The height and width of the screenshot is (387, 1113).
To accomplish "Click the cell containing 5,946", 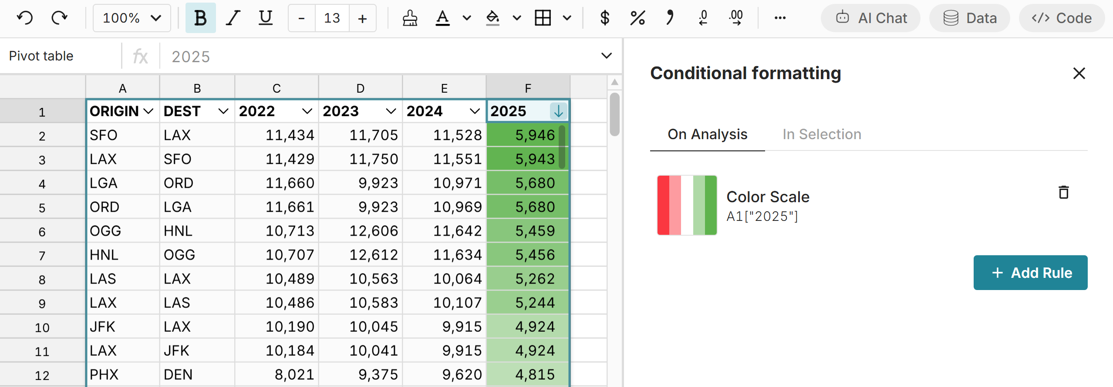I will [x=528, y=135].
